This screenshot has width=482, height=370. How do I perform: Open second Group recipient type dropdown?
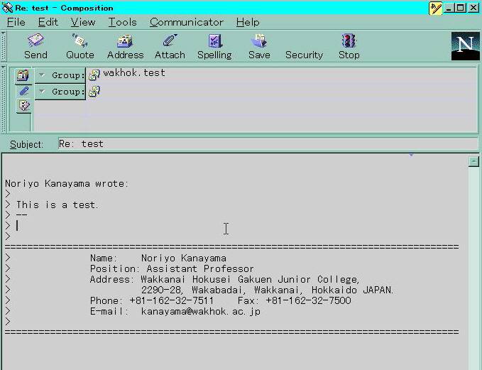[x=43, y=92]
